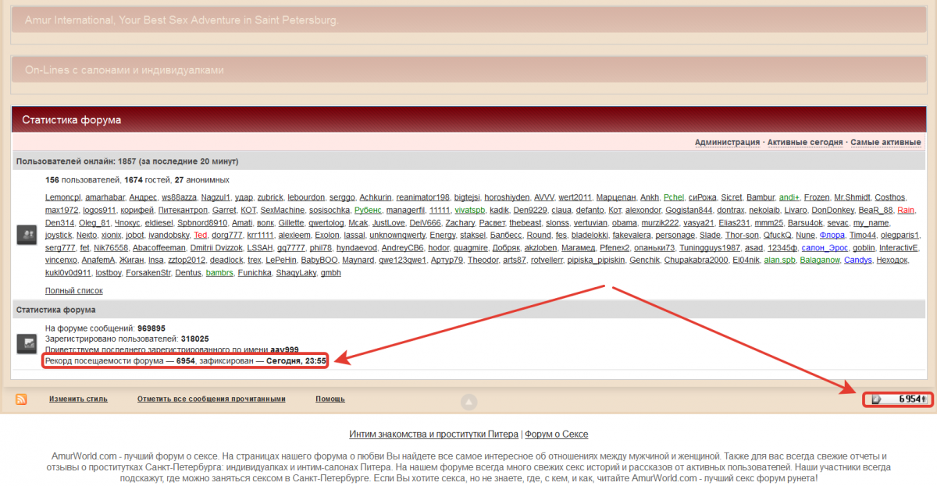
Task: Click the Форум о Сексе footer link
Action: point(556,435)
